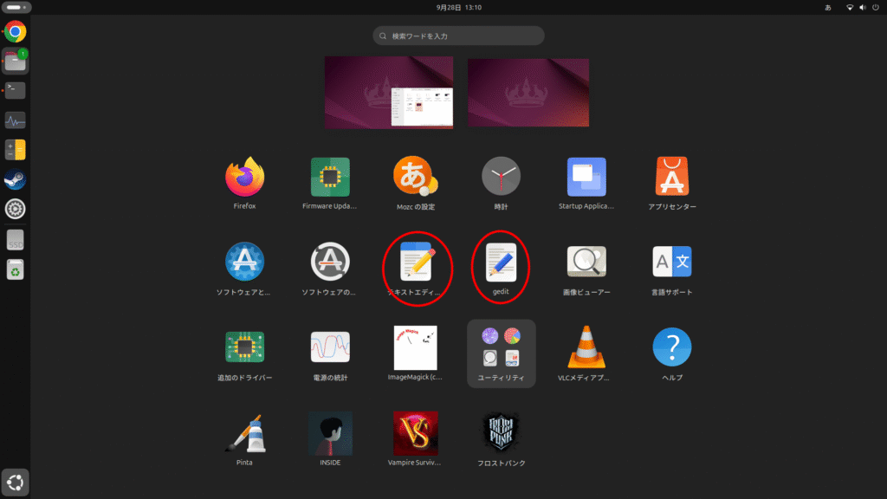The image size is (887, 499).
Task: Launch the INSIDE game
Action: (x=330, y=433)
